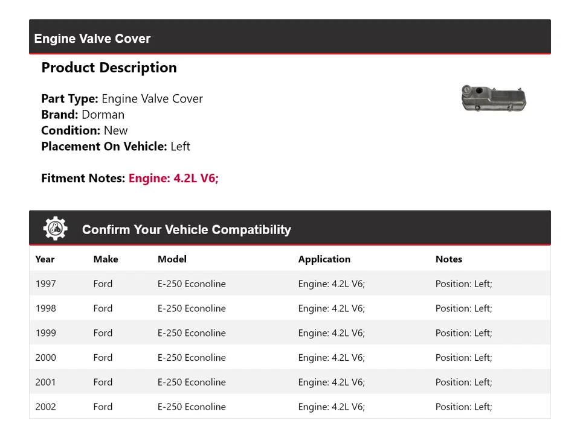Select the 2000 year cell
The image size is (580, 438).
pyautogui.click(x=45, y=358)
